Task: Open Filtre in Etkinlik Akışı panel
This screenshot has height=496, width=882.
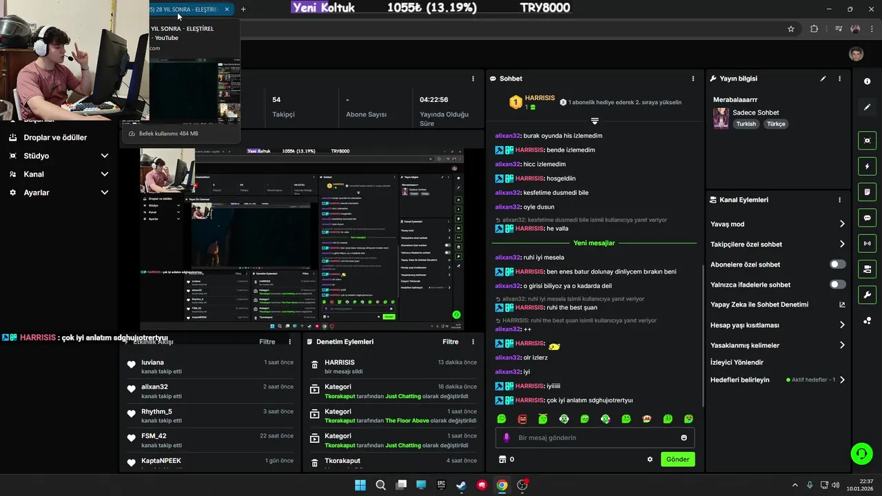Action: (x=267, y=342)
